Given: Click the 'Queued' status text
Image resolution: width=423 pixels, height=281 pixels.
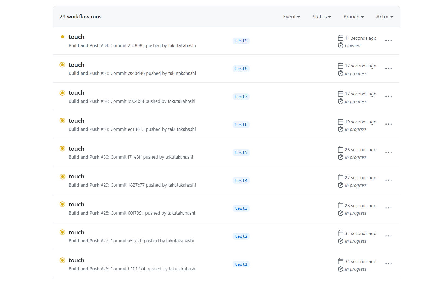Looking at the screenshot, I should point(353,46).
